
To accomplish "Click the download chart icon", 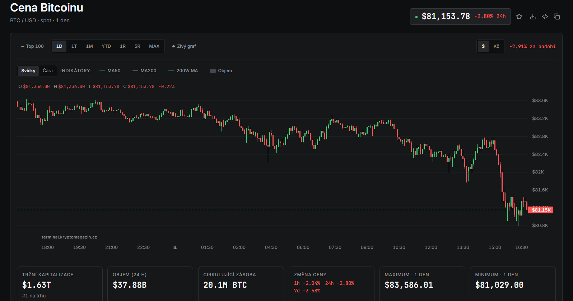I will [533, 17].
